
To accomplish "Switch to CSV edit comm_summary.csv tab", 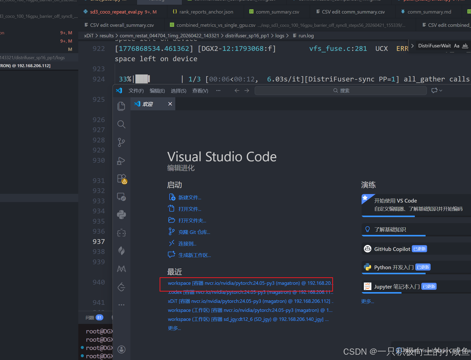I will coord(352,12).
